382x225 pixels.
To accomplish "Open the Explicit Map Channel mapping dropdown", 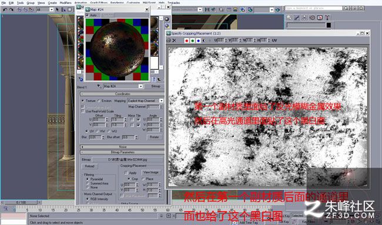I will click(145, 101).
